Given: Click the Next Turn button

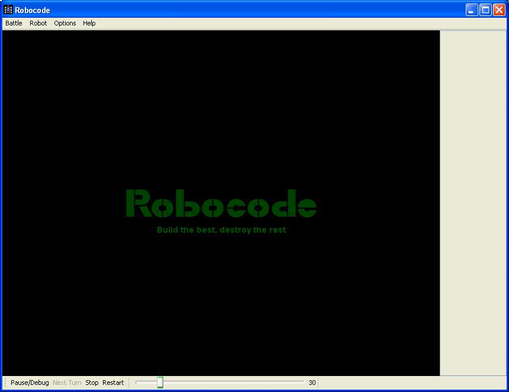Looking at the screenshot, I should point(67,383).
